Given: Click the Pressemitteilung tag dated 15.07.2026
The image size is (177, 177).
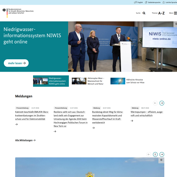Looking at the screenshot, I should 22,108.
